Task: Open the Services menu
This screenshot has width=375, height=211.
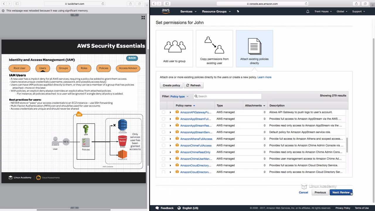Action: tap(188, 11)
